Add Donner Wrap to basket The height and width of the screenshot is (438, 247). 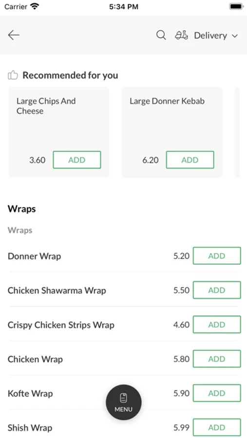[x=217, y=255]
